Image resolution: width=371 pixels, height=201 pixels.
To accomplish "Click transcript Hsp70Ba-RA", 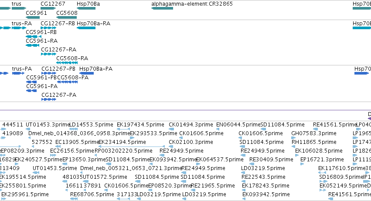I will coord(93,24).
